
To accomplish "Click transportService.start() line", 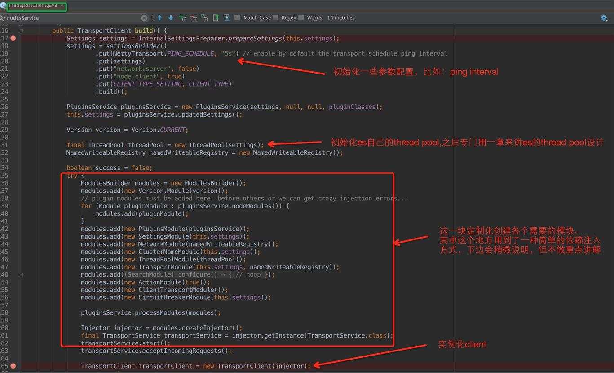I will [x=126, y=343].
